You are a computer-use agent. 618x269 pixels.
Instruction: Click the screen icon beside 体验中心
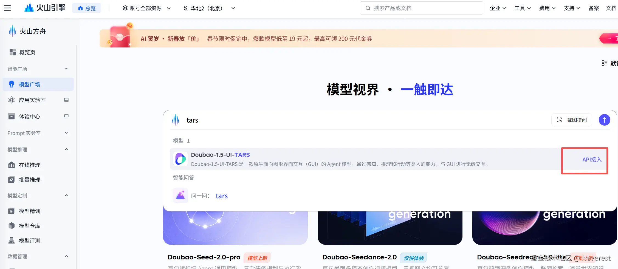pos(66,116)
